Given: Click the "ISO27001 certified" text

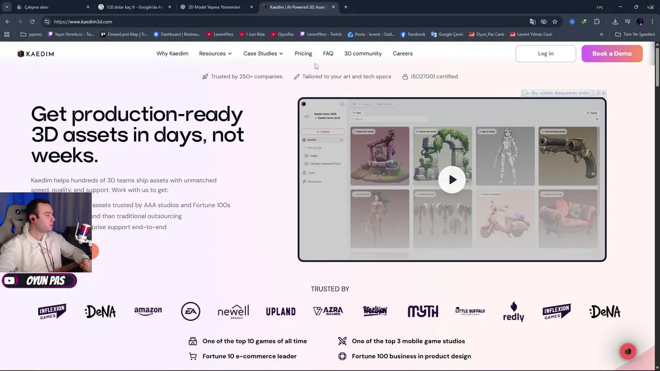Looking at the screenshot, I should [x=434, y=76].
